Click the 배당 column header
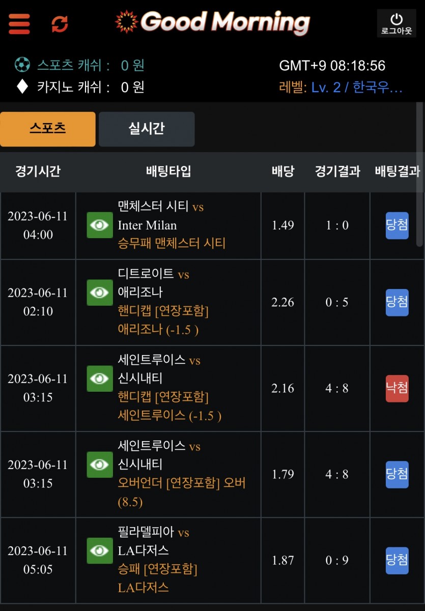Viewport: 425px width, 611px height. (x=283, y=171)
